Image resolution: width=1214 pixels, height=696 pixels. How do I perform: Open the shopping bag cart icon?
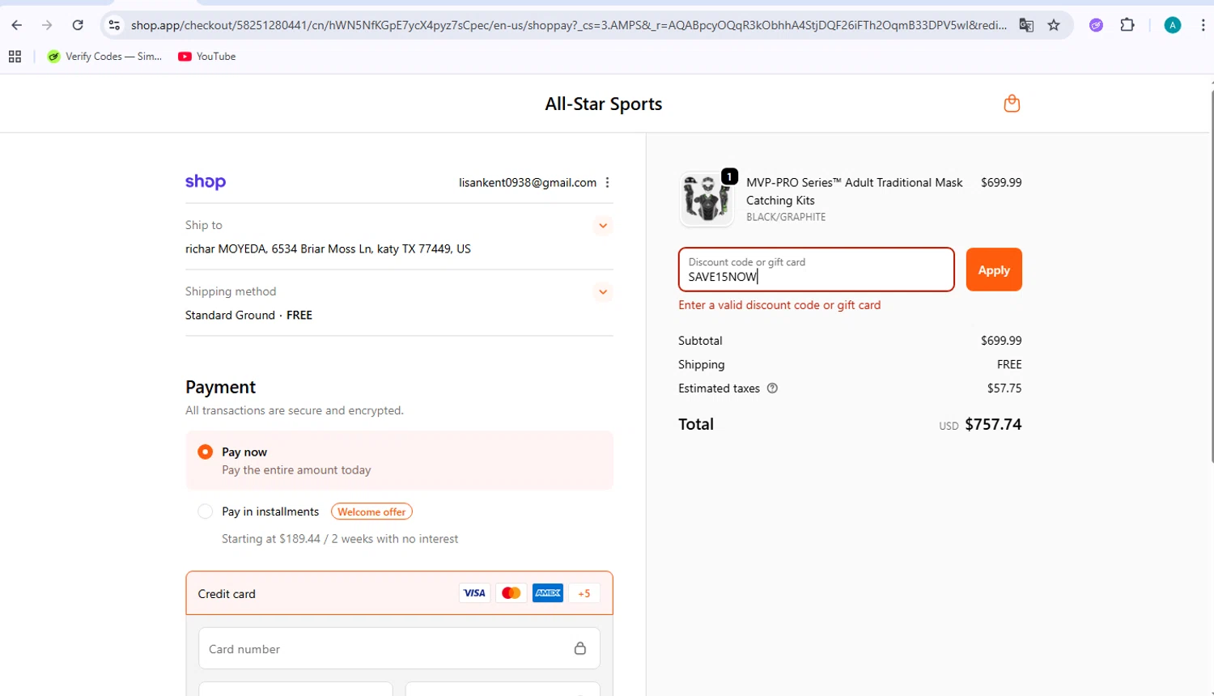tap(1012, 104)
